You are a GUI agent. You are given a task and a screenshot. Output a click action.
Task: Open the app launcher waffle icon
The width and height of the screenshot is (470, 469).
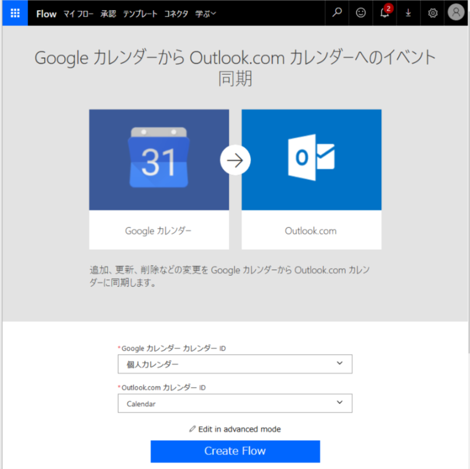point(15,13)
